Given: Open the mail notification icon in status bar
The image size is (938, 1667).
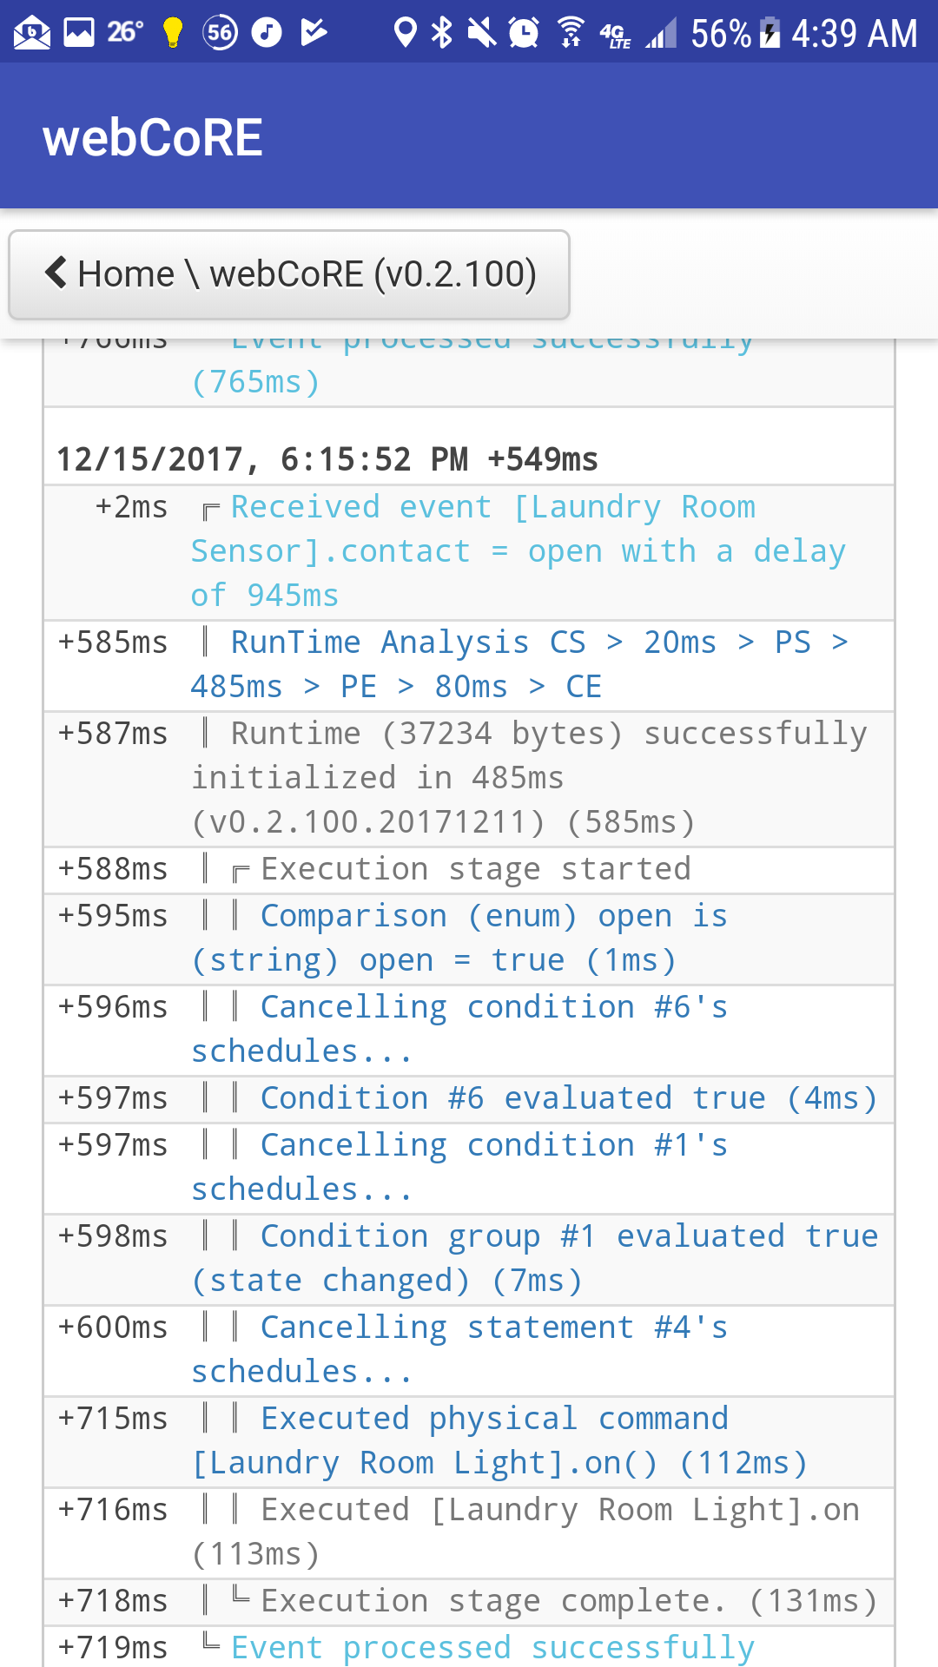Looking at the screenshot, I should point(32,33).
